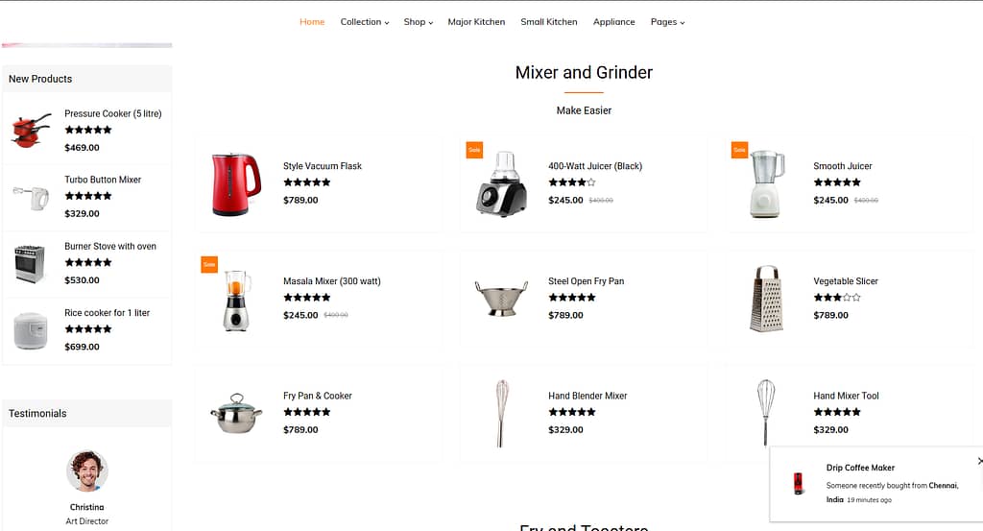Open the Hand Blender Mixer product link
Screen dimensions: 983x531
tap(587, 396)
